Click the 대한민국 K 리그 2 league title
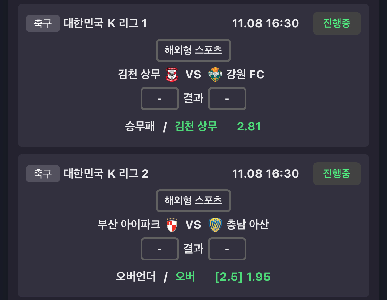 click(106, 174)
